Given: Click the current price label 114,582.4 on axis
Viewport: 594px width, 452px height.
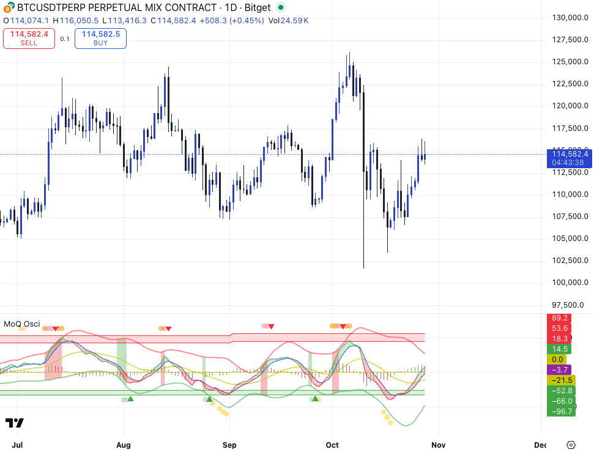Looking at the screenshot, I should pos(569,154).
